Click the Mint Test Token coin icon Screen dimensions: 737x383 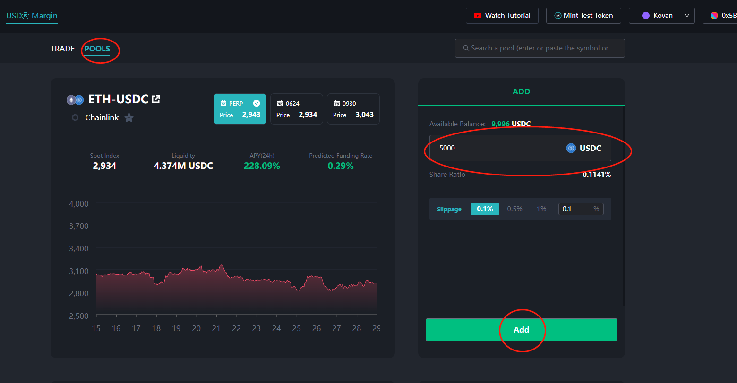click(557, 16)
